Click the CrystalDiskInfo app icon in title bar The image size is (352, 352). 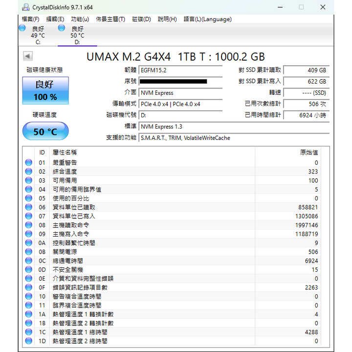pyautogui.click(x=26, y=7)
